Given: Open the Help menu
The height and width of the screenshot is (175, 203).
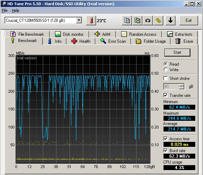Looking at the screenshot, I should 16,10.
